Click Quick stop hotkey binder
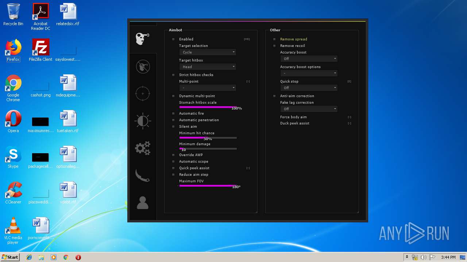Image resolution: width=467 pixels, height=262 pixels. coord(350,82)
